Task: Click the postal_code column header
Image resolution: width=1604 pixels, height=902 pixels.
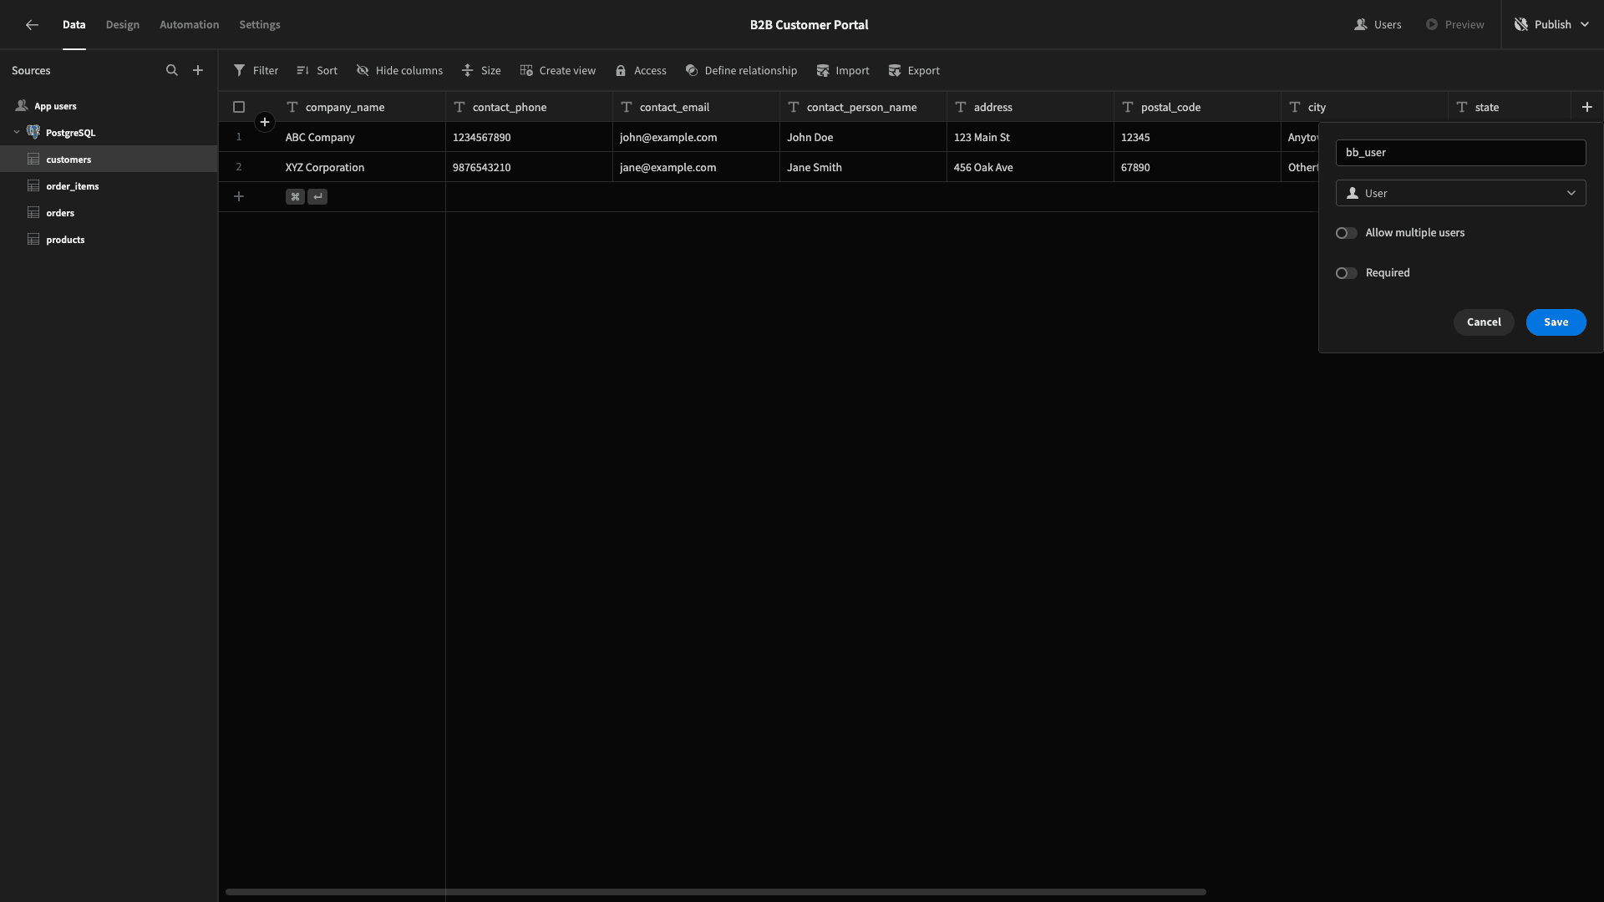Action: (x=1197, y=107)
